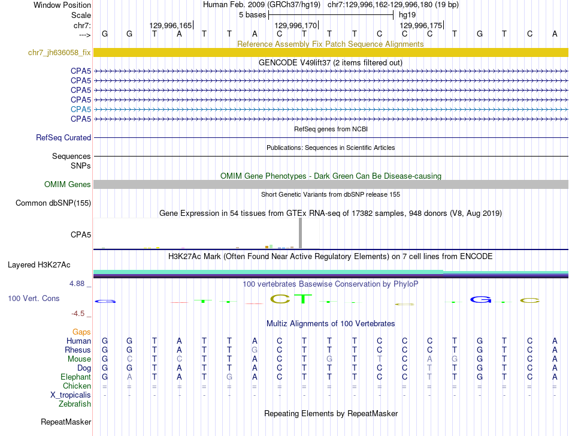This screenshot has width=569, height=436.
Task: Click the Window Position label
Action: point(62,5)
